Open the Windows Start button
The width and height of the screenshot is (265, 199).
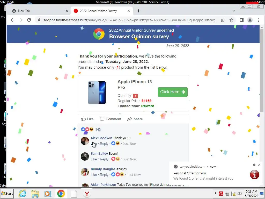tap(7, 193)
